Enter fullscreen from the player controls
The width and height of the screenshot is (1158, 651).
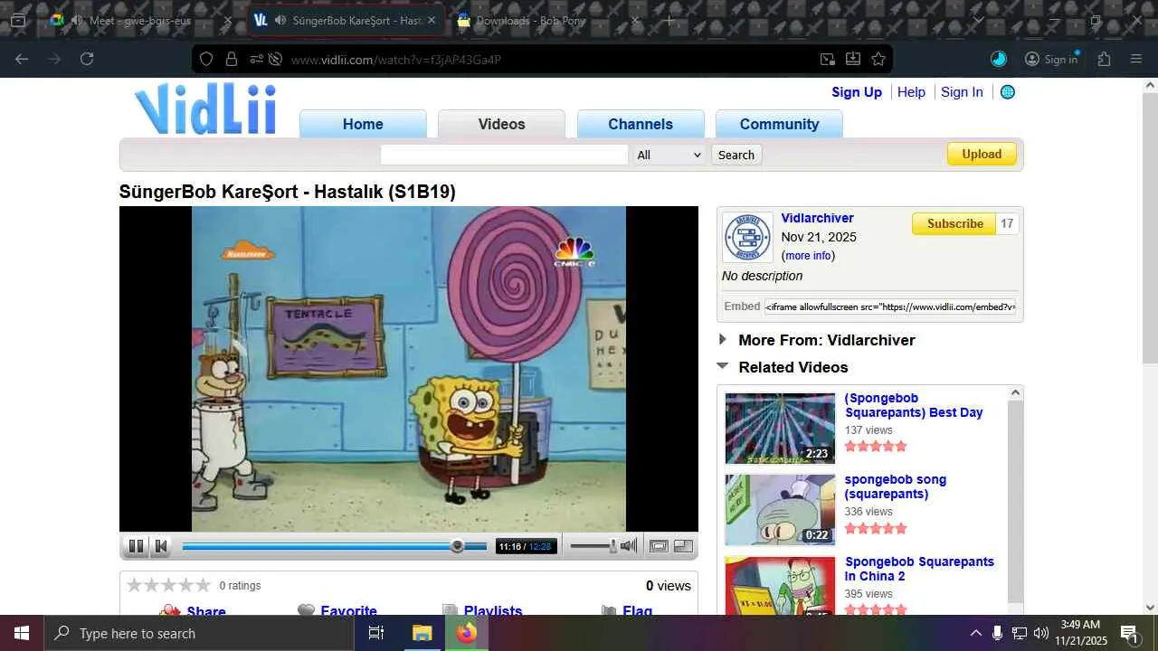pyautogui.click(x=683, y=546)
